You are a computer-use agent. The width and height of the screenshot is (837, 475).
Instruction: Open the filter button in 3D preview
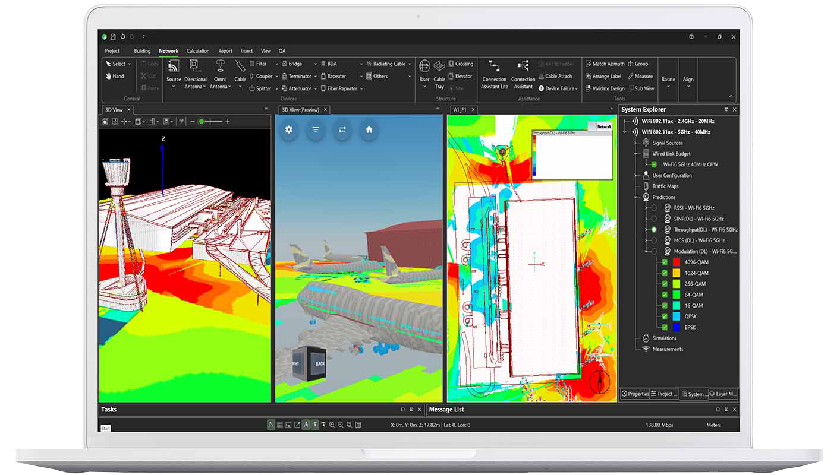(x=316, y=129)
